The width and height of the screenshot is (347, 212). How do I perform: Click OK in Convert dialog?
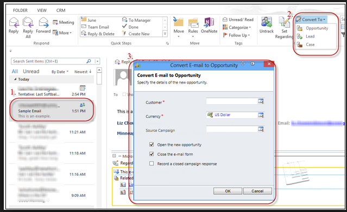click(x=228, y=191)
